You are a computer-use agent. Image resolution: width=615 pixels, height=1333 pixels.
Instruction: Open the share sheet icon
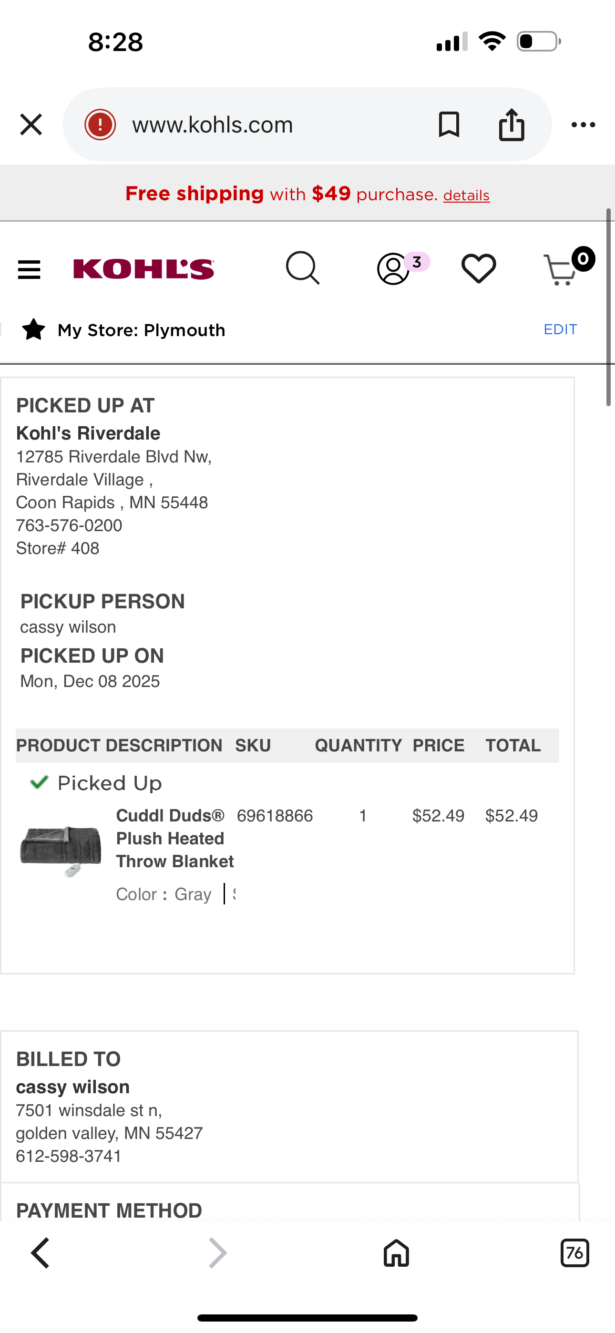coord(512,124)
